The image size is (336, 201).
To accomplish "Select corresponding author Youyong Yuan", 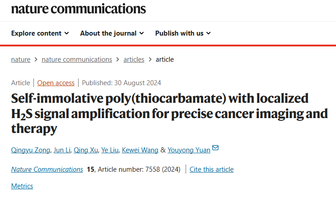I will tap(189, 150).
